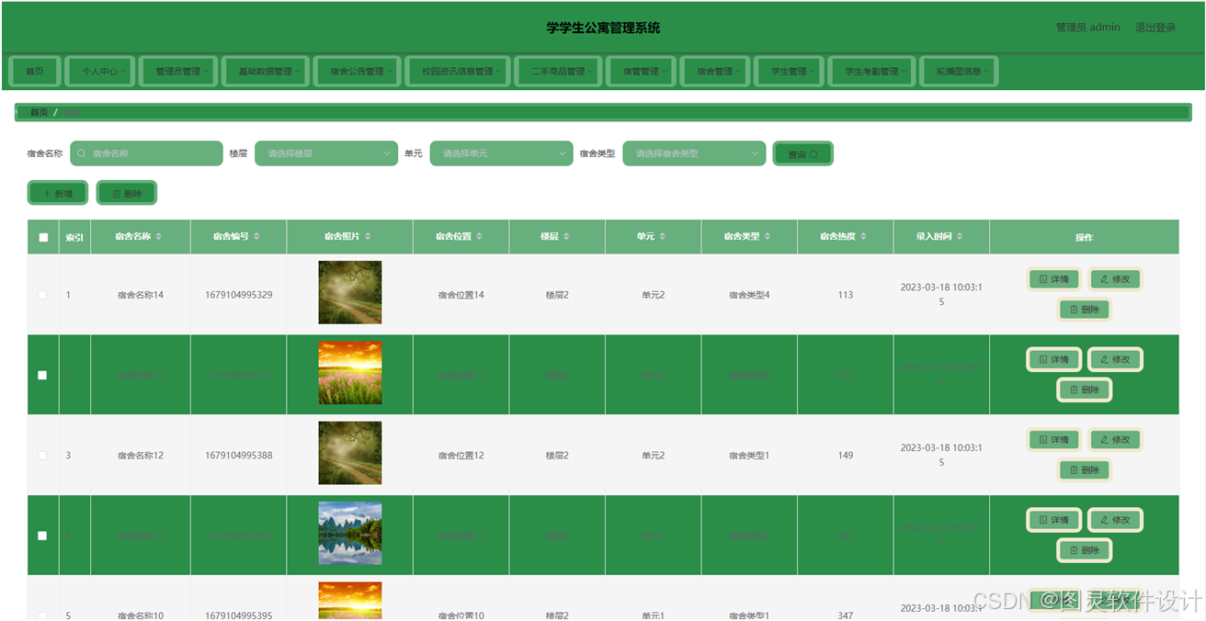1206x621 pixels.
Task: Check the checkbox in lake mountain highlighted row
Action: tap(42, 536)
